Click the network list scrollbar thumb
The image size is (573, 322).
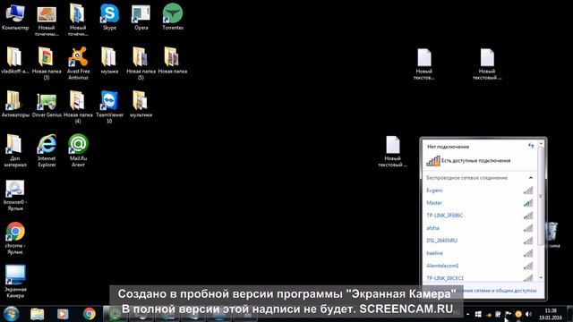(x=541, y=197)
